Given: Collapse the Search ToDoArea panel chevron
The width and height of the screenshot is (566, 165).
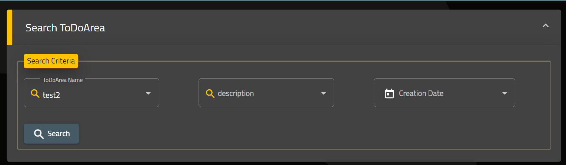Looking at the screenshot, I should pyautogui.click(x=545, y=26).
